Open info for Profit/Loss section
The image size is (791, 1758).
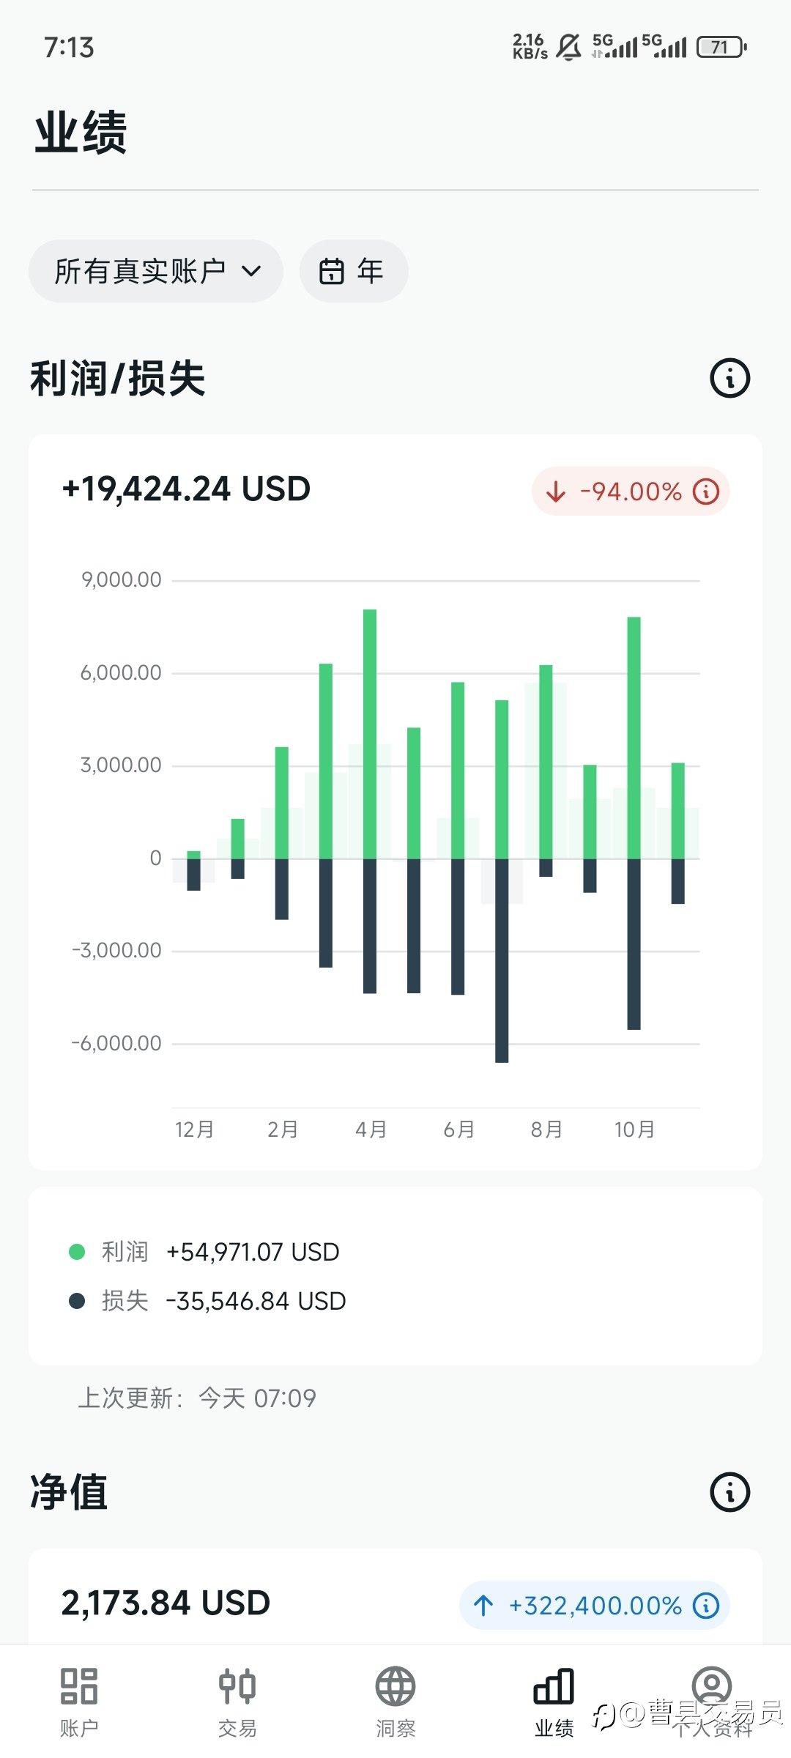pos(729,379)
